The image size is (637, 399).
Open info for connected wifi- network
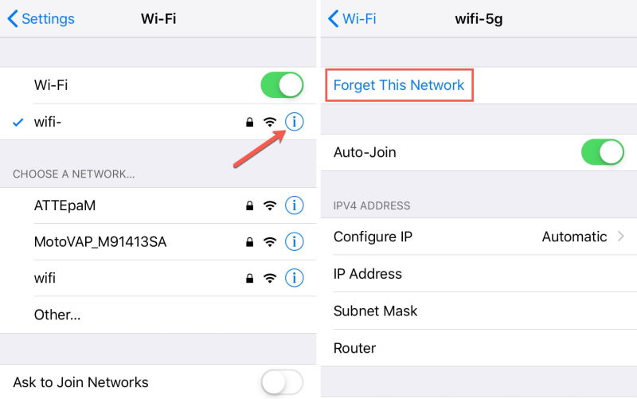pyautogui.click(x=294, y=122)
